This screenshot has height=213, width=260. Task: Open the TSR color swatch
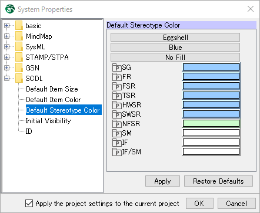[211, 95]
